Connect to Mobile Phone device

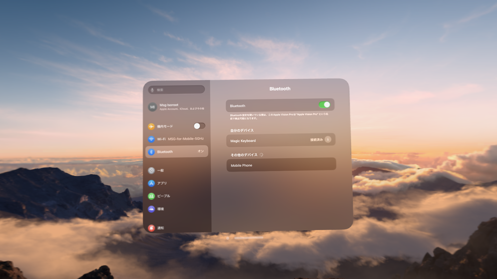(281, 165)
